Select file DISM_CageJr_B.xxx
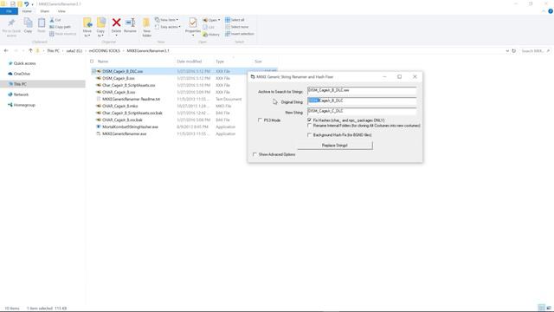The width and height of the screenshot is (554, 312). point(119,78)
